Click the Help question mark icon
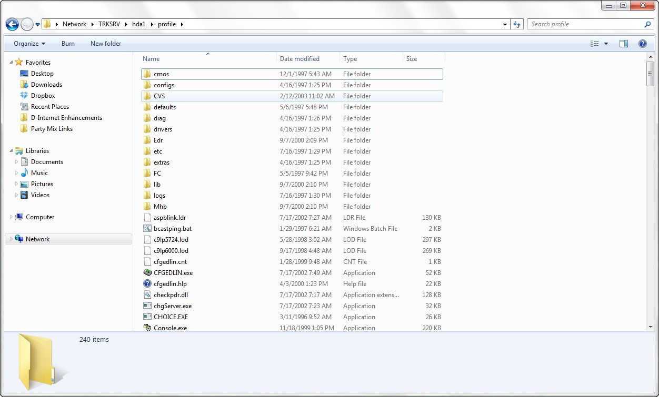Image resolution: width=659 pixels, height=397 pixels. 642,44
